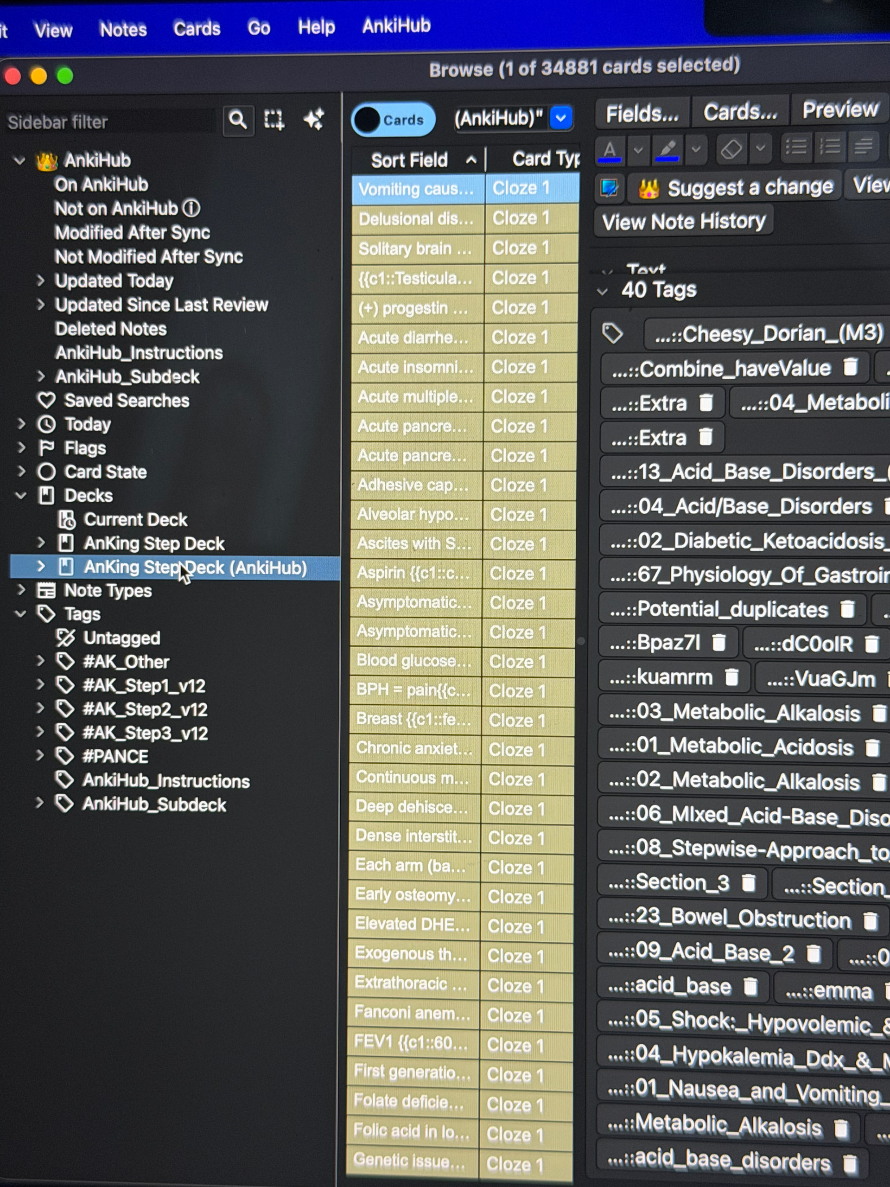Open the Go menu
The height and width of the screenshot is (1187, 890).
259,27
